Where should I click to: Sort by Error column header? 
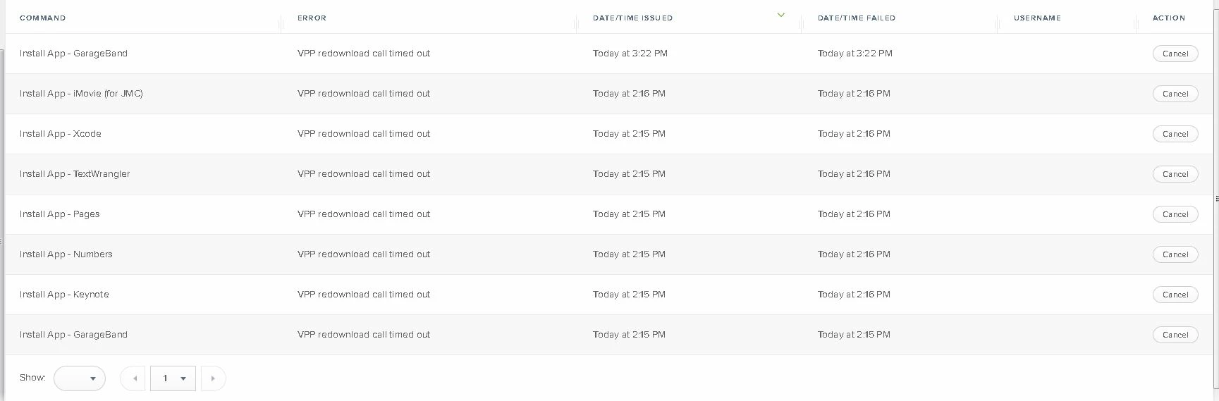(312, 18)
